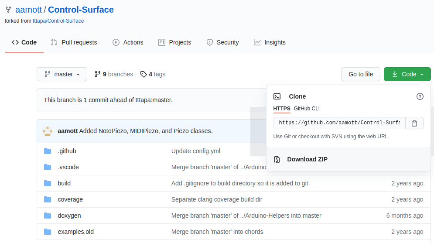Image resolution: width=434 pixels, height=243 pixels.
Task: Open the aamott user profile link
Action: coord(28,10)
